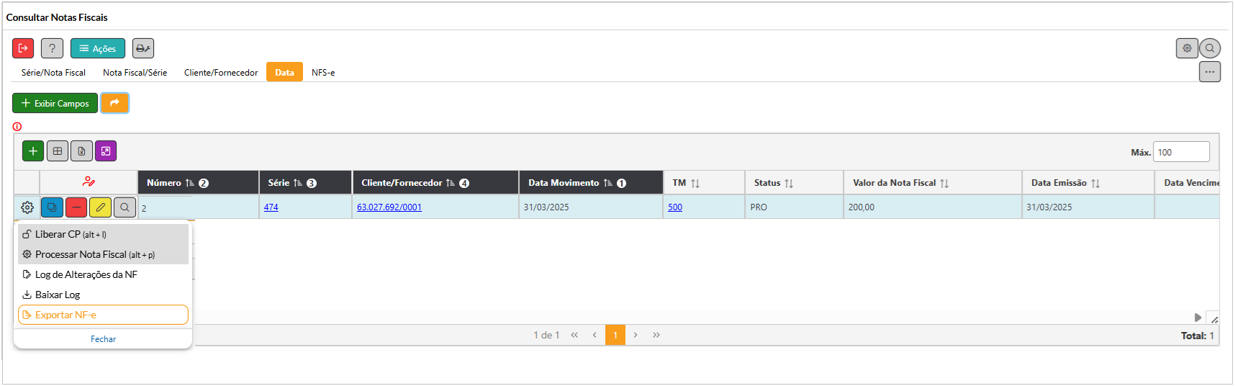Click the magnifier view icon in row
Screen dimensions: 1235x386
point(125,207)
